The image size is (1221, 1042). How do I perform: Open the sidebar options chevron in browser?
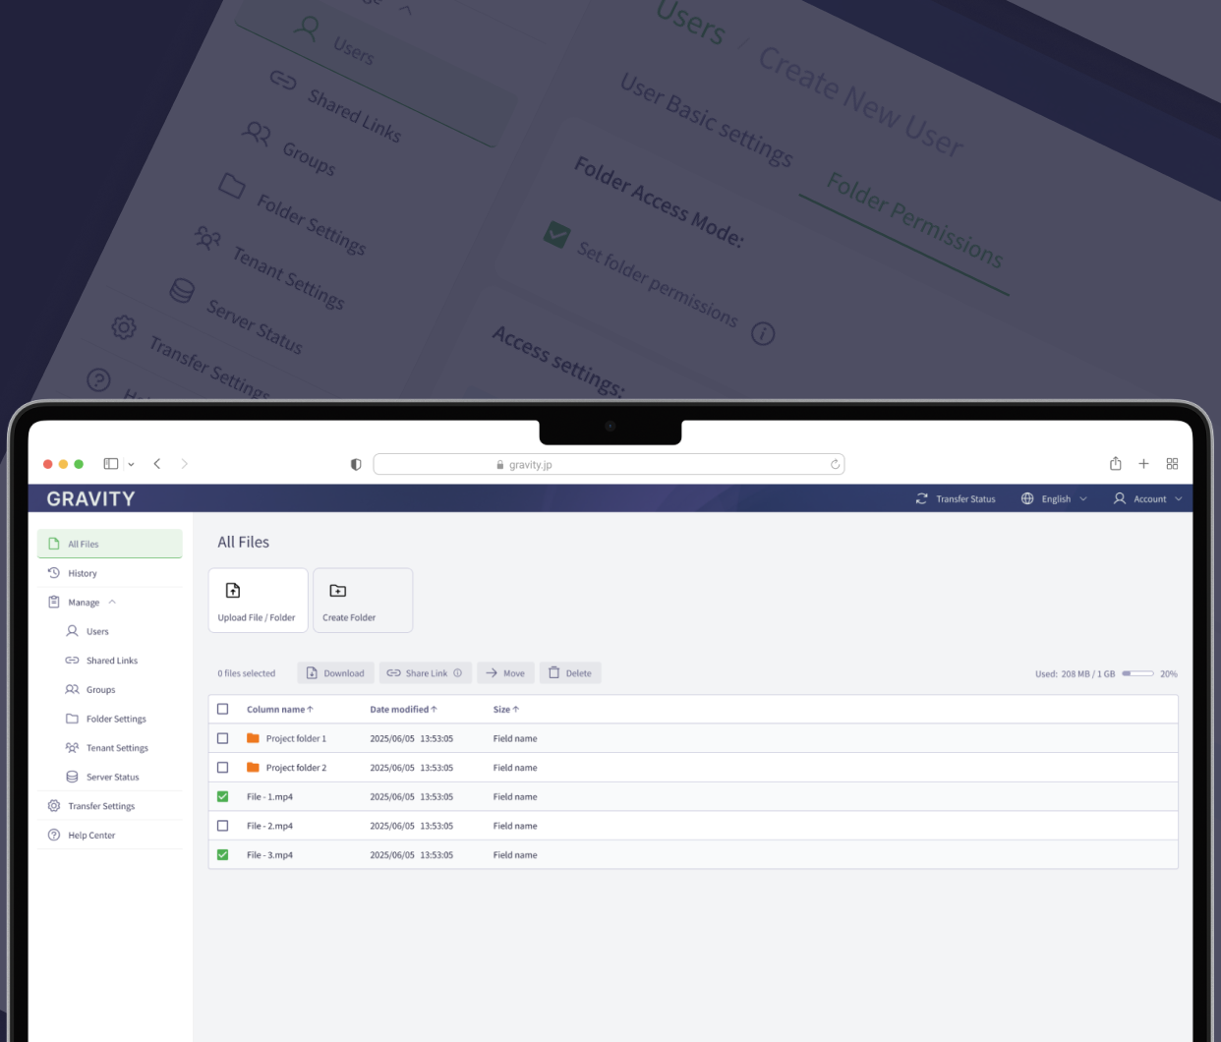tap(131, 464)
